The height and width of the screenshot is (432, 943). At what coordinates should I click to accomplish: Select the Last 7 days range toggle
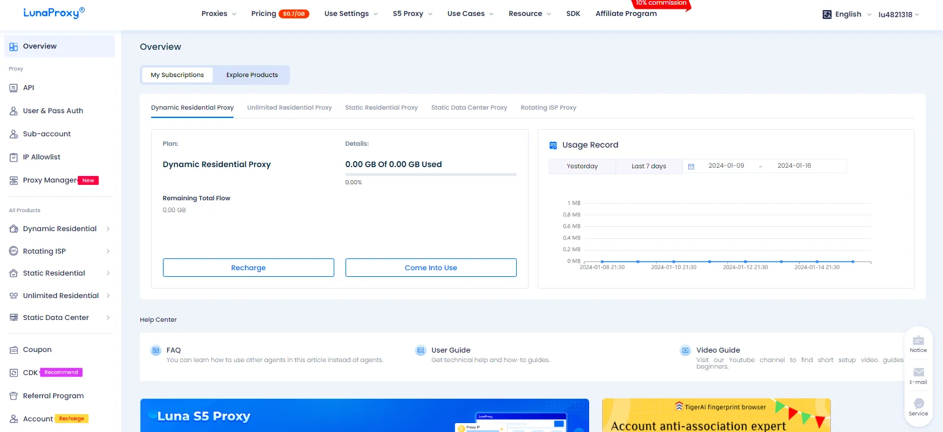click(x=648, y=167)
